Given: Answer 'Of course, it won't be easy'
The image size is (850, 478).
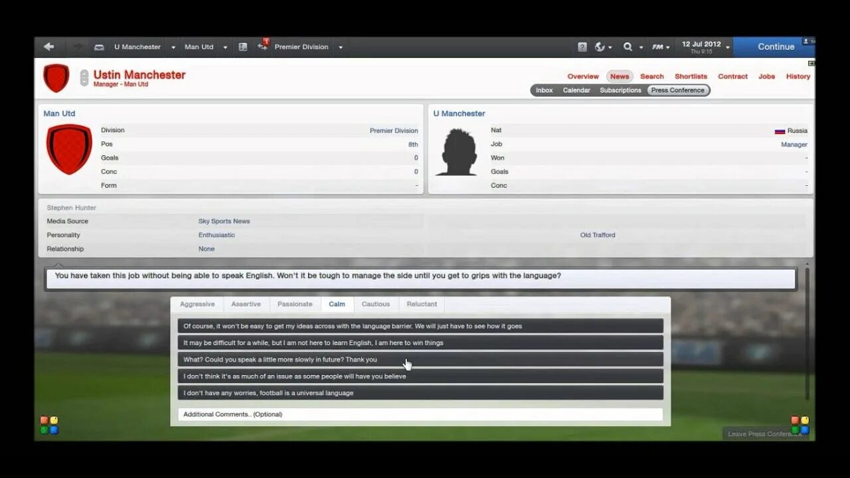Looking at the screenshot, I should click(x=420, y=326).
